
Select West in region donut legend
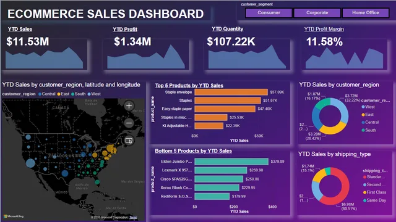[x=368, y=107]
